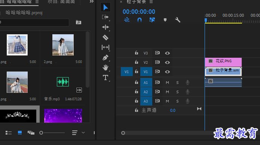Add a marker in timeline
Viewport: 260px width, 145px height.
[x=165, y=20]
